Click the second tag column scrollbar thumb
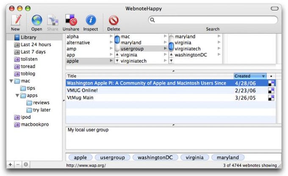Image resolution: width=288 pixels, height=176 pixels. [117, 40]
